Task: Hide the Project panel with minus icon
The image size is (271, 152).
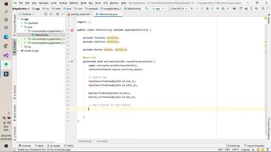Action: click(x=63, y=14)
